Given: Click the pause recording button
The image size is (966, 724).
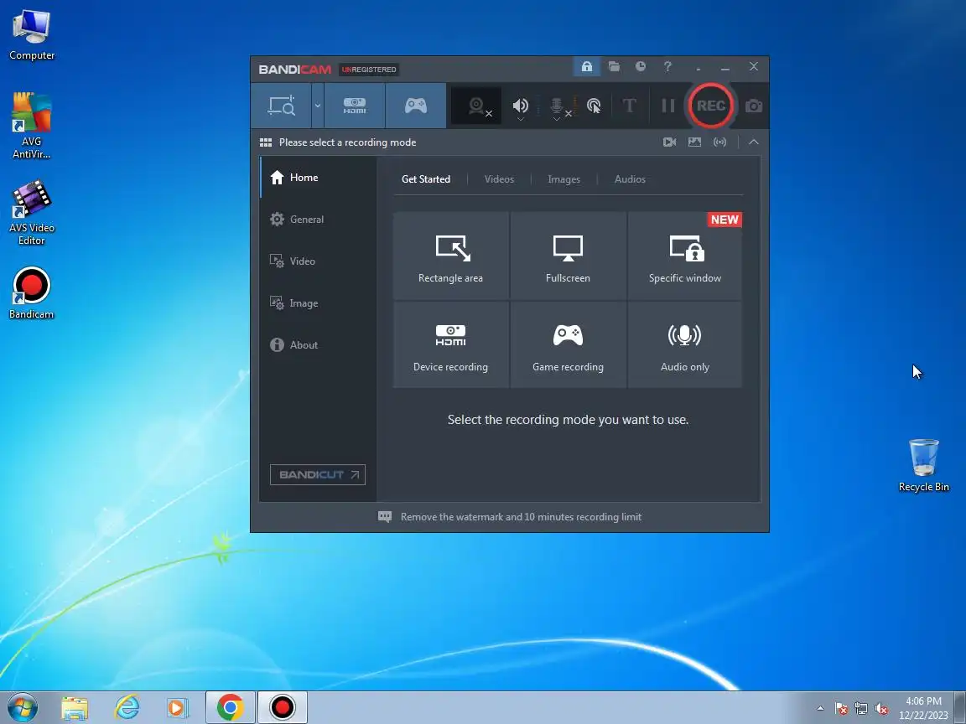Looking at the screenshot, I should [667, 106].
